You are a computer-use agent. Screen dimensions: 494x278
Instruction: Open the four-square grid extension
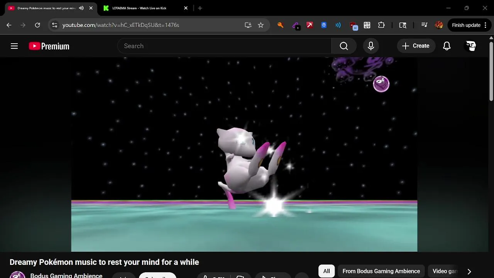[x=367, y=25]
